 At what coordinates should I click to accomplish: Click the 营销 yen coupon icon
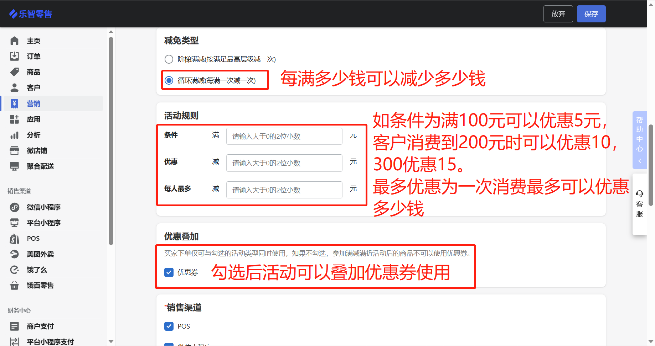(x=14, y=103)
